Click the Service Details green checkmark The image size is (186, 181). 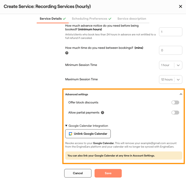64,19
